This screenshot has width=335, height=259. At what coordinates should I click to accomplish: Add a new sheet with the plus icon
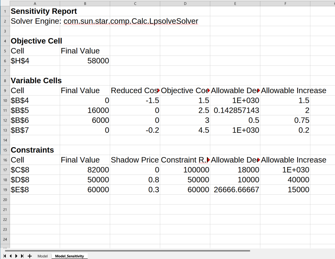29,256
